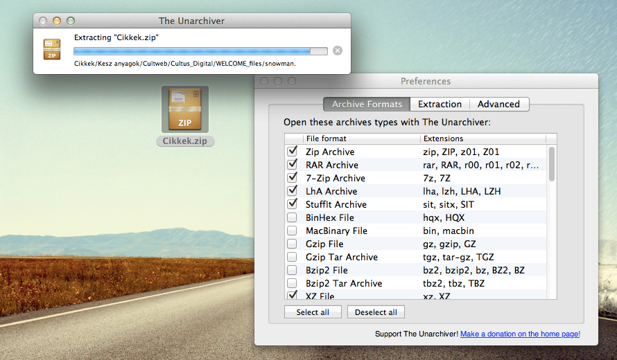Screen dimensions: 617x360
Task: Click extensions text 'hqx, HQX'
Action: click(444, 217)
